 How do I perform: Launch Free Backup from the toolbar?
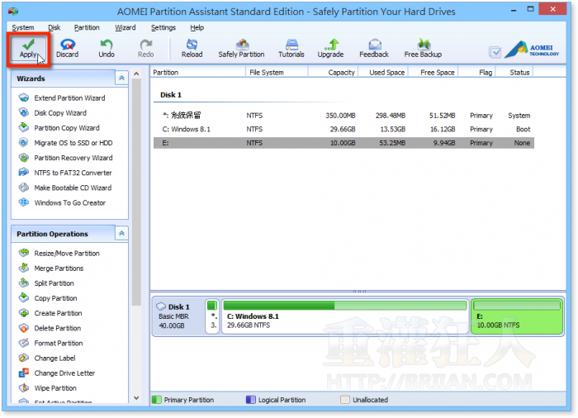coord(423,48)
